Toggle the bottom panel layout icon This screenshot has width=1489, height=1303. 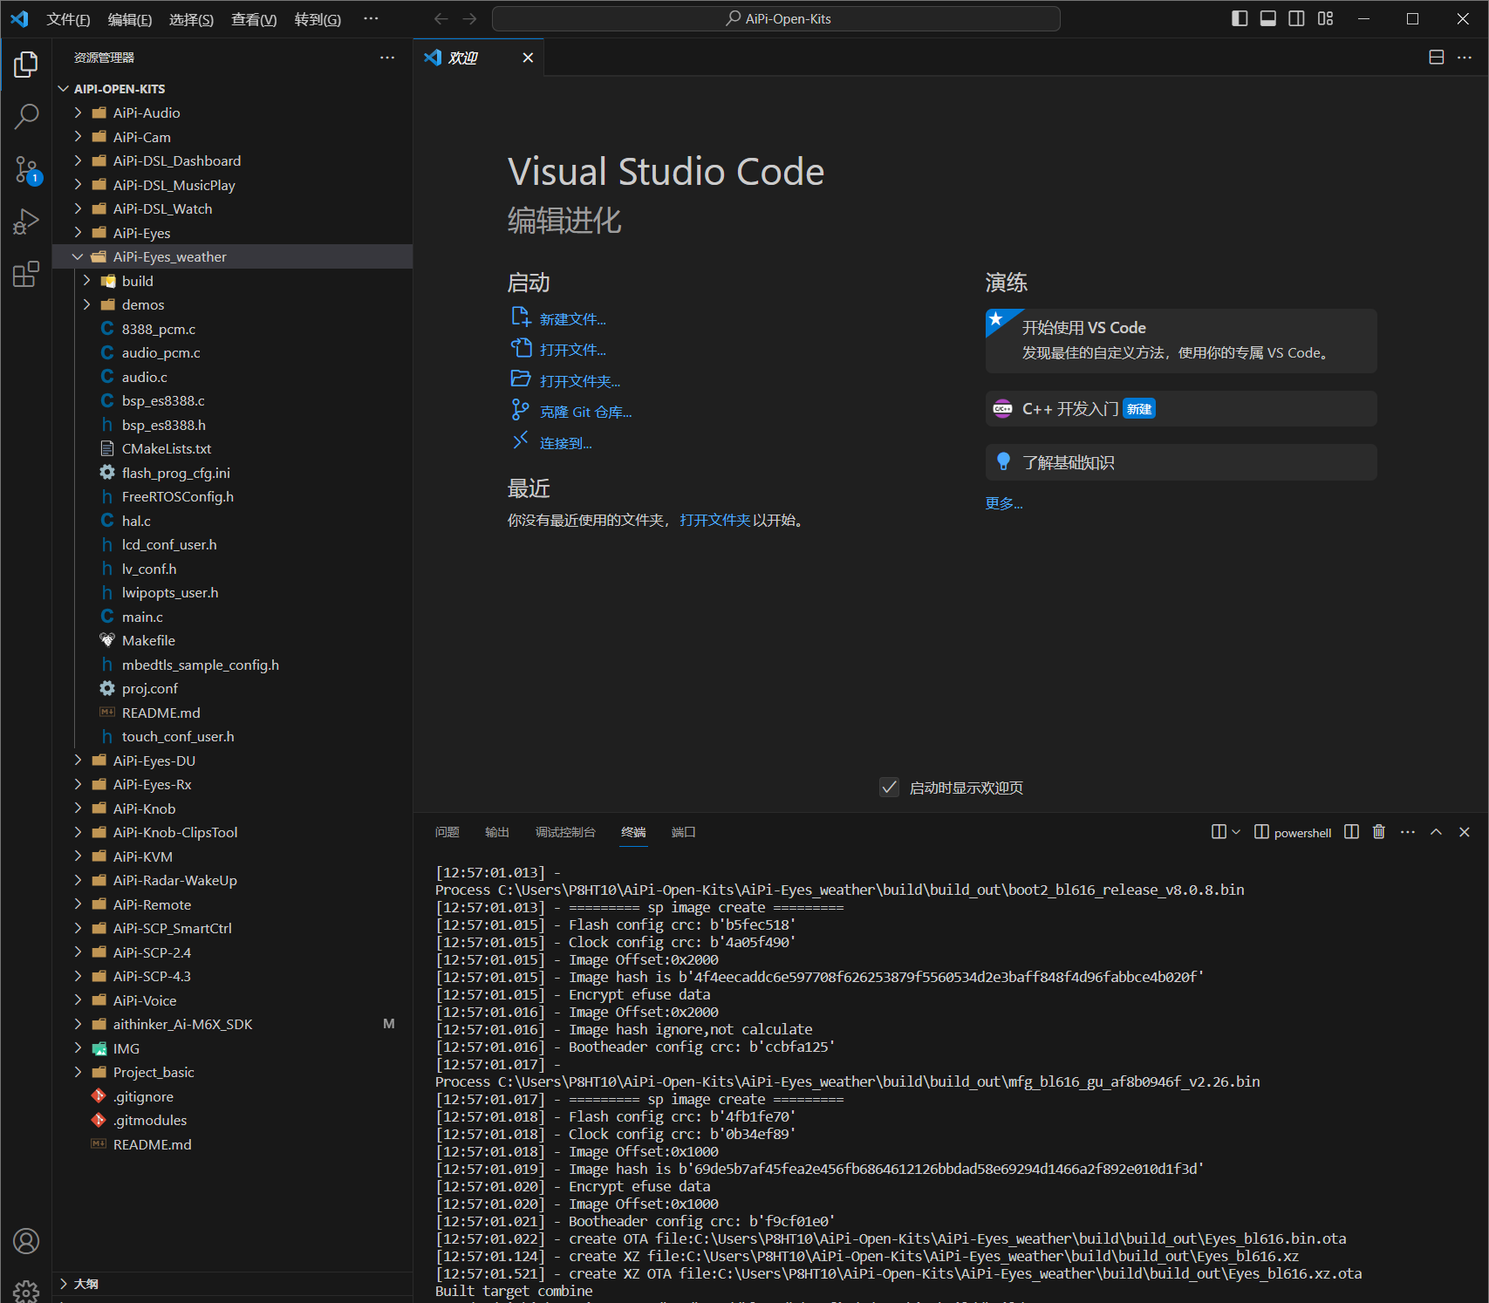click(1268, 18)
